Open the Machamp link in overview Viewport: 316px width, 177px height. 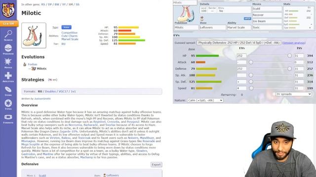tap(87, 157)
